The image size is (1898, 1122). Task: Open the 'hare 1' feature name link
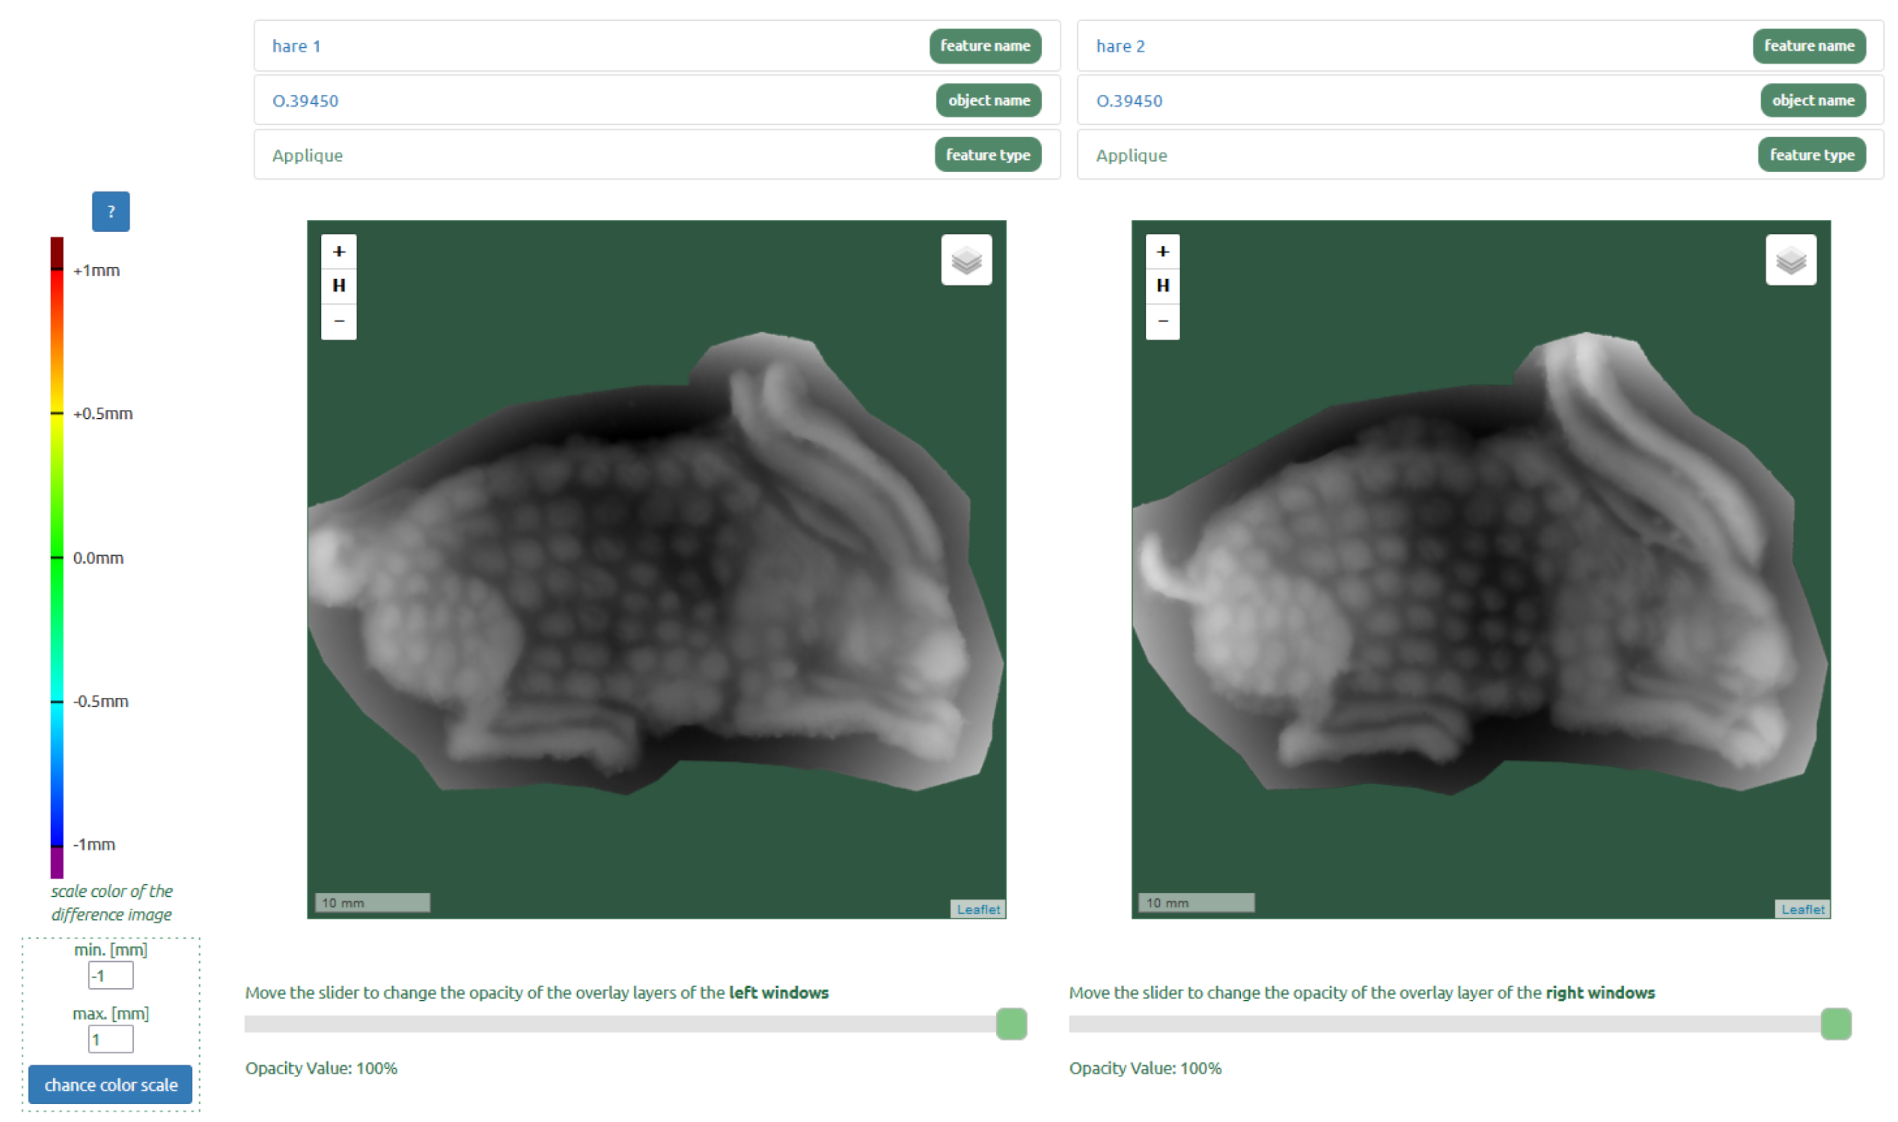coord(296,46)
